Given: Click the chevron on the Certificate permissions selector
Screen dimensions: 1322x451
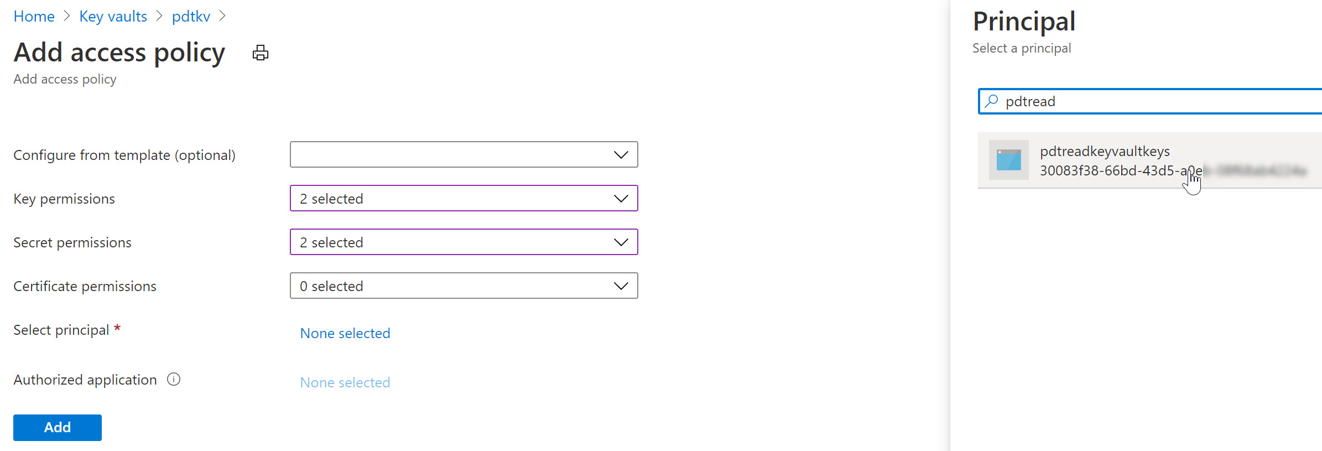Looking at the screenshot, I should pyautogui.click(x=621, y=286).
